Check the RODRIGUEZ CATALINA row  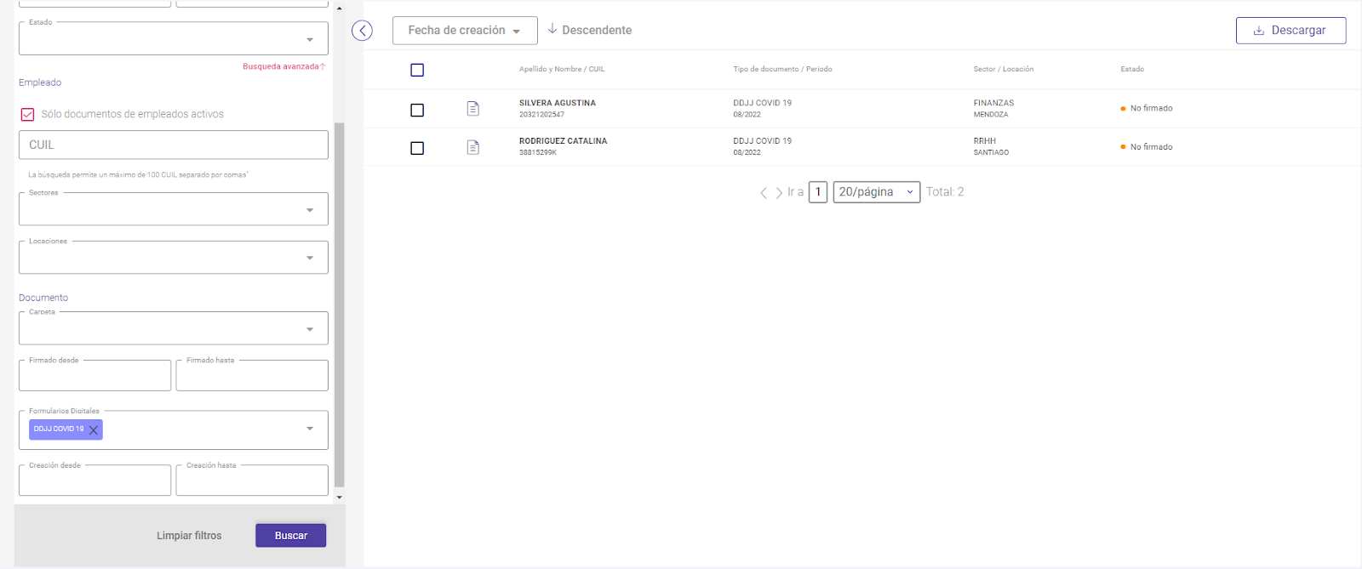point(417,148)
